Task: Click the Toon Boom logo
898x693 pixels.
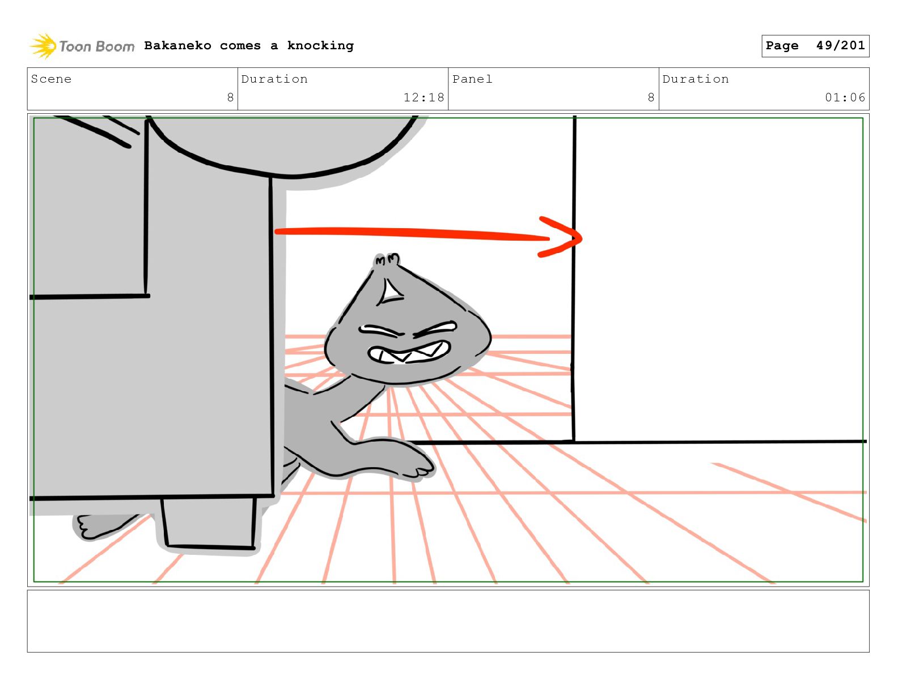Action: [x=82, y=46]
